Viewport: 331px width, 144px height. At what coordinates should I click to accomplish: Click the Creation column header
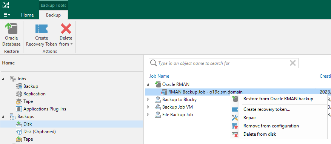pyautogui.click(x=325, y=76)
